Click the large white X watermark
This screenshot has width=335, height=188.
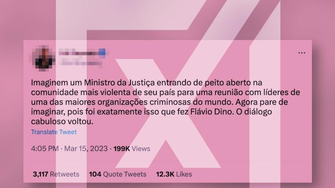[x=168, y=113]
